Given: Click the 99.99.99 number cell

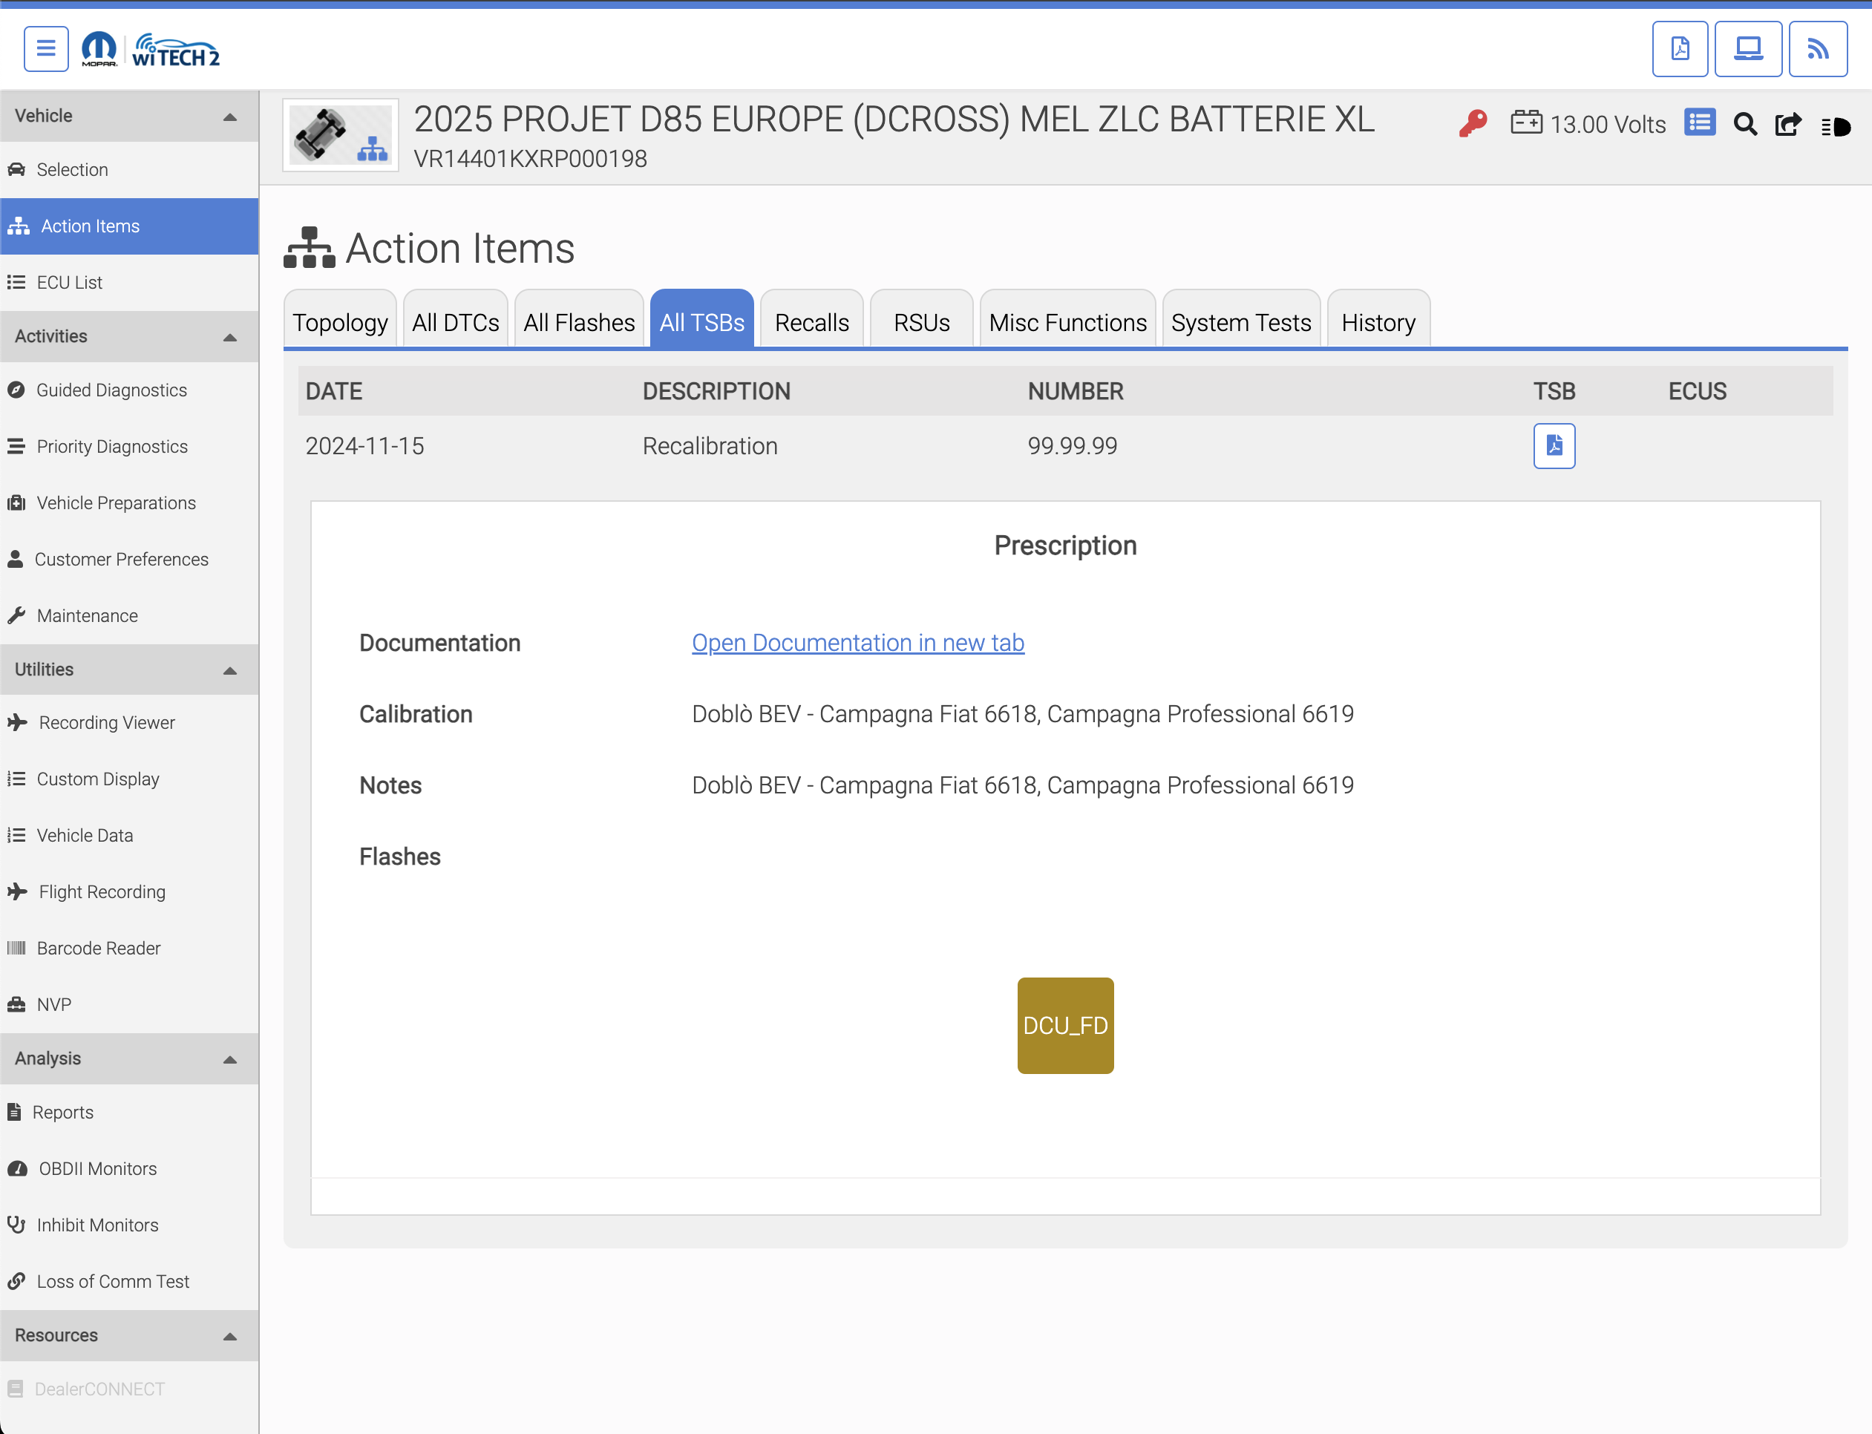Looking at the screenshot, I should (x=1072, y=445).
